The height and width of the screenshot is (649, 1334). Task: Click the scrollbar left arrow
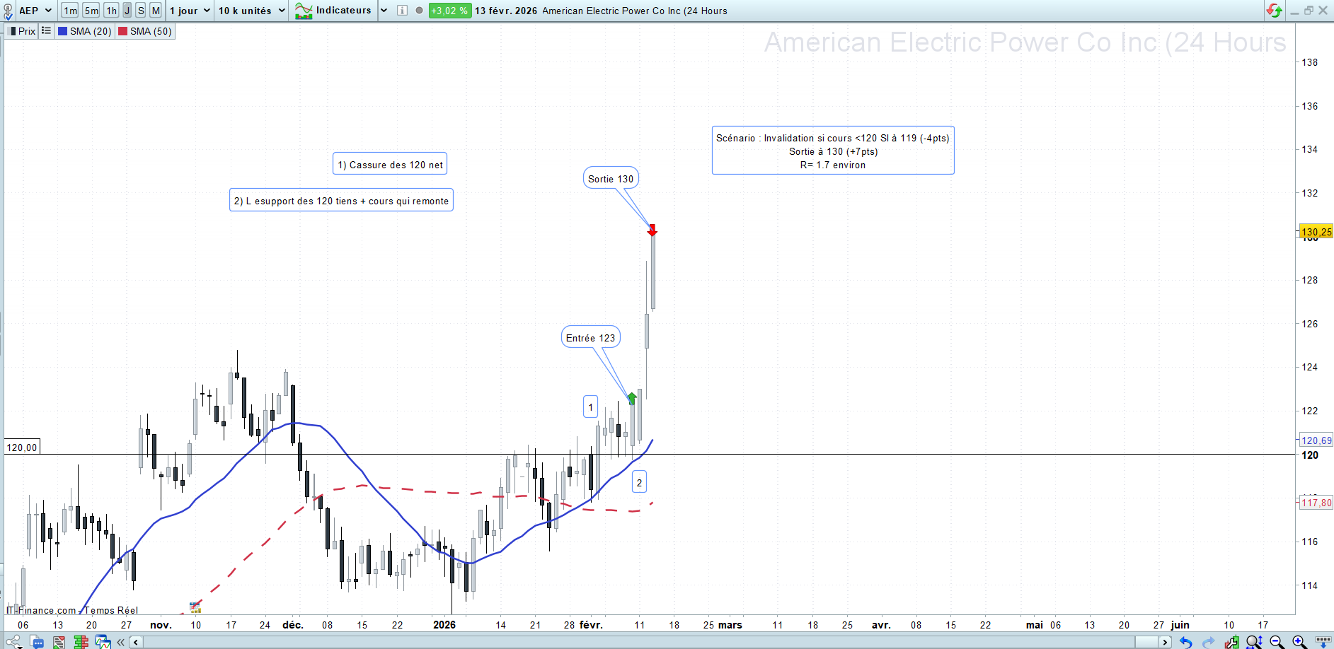point(136,642)
